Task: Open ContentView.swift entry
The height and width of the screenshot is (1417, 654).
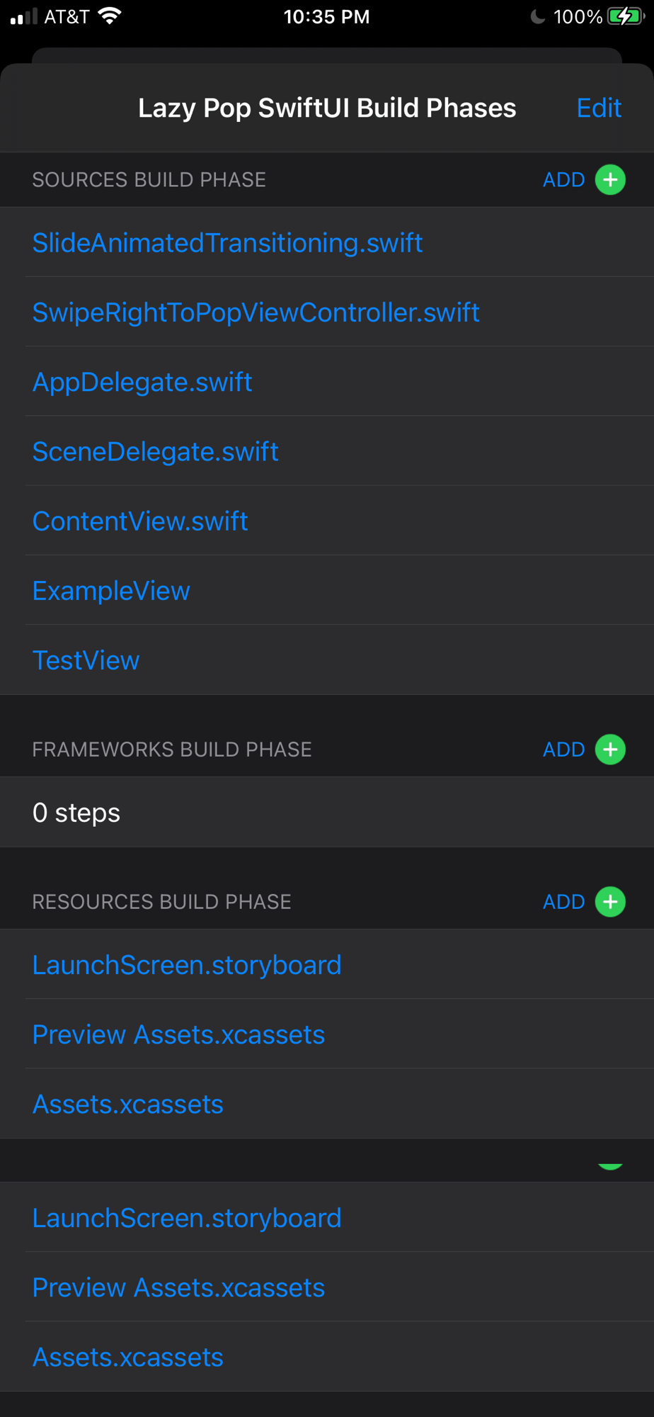Action: (x=140, y=521)
